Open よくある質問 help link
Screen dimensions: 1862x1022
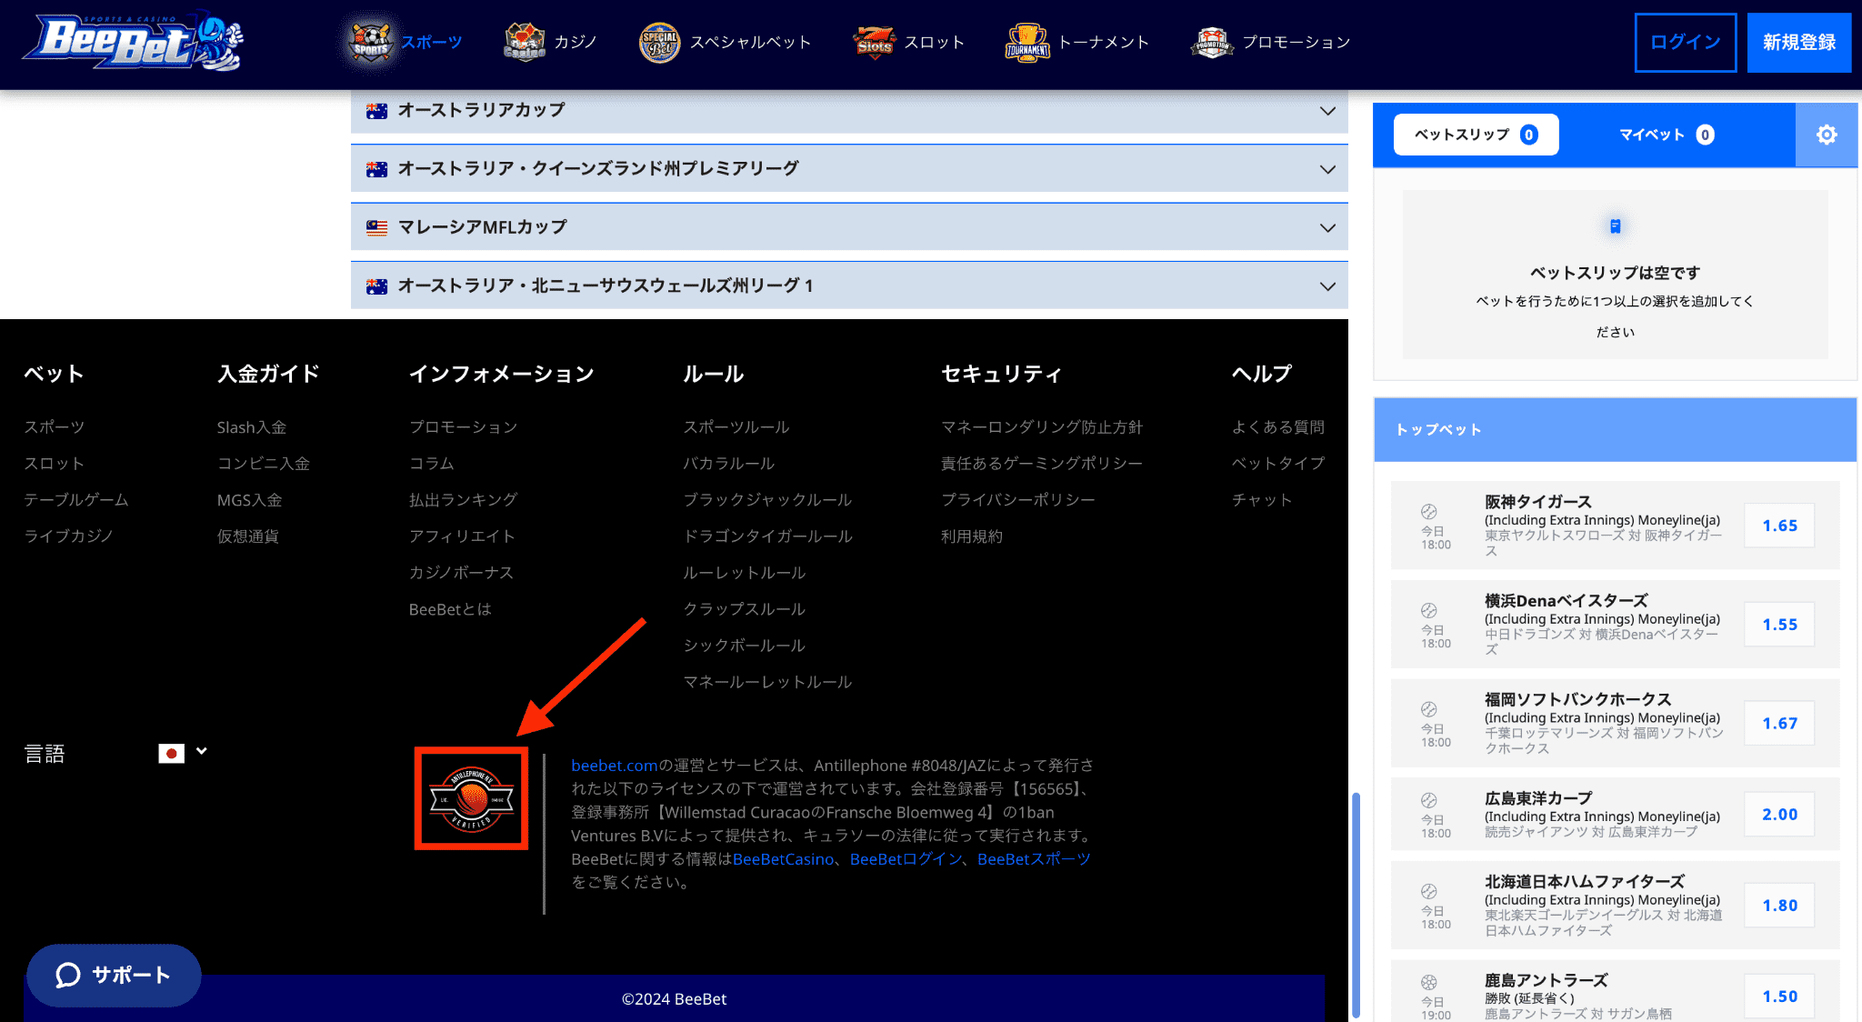tap(1278, 427)
